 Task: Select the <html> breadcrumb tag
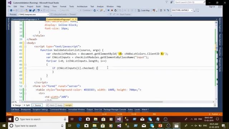tap(52, 105)
